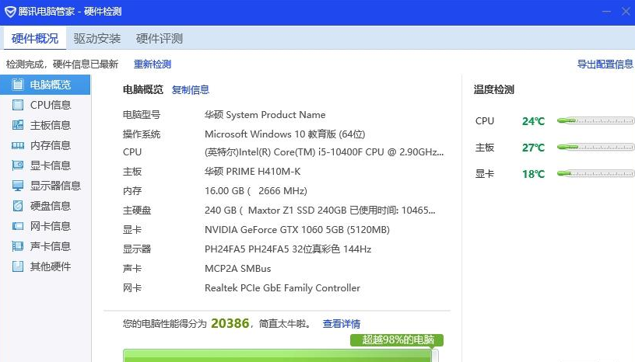The width and height of the screenshot is (635, 362).
Task: Click the NVIDIA GeForce GTX 1060 value
Action: click(297, 230)
